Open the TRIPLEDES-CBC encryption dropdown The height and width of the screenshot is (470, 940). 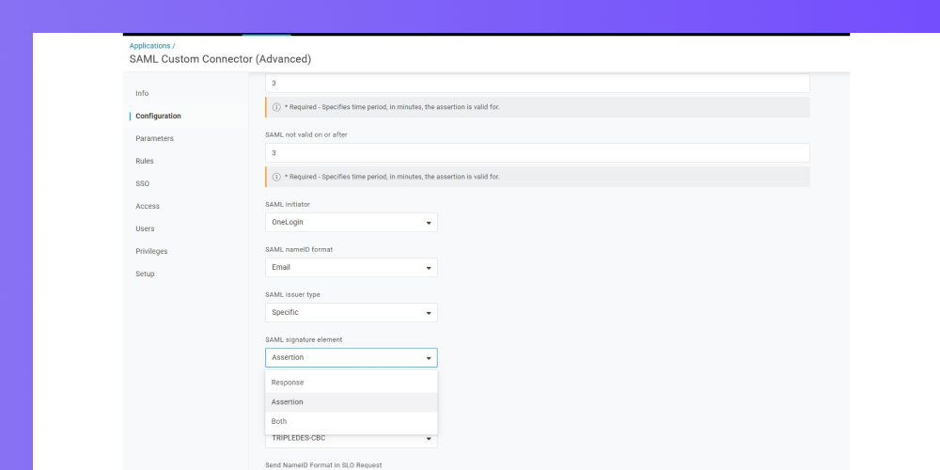tap(352, 439)
